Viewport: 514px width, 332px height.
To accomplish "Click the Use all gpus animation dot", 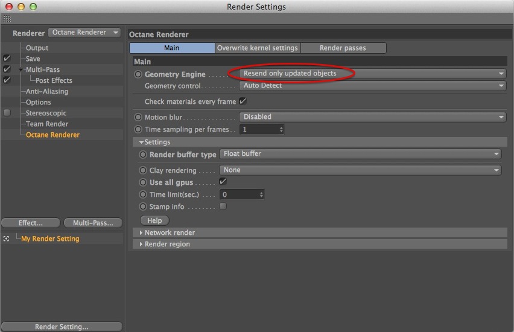I will tap(143, 182).
